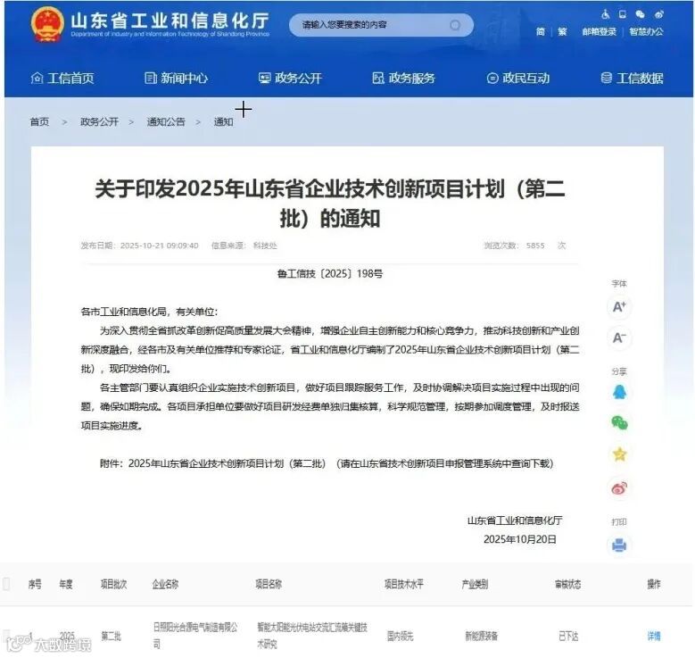Print the page with the printer icon

(619, 545)
